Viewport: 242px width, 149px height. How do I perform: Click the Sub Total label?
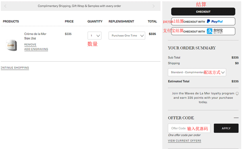coord(174,58)
